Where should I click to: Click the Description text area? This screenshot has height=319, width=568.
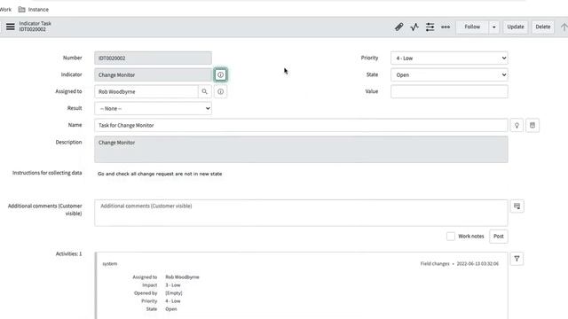[x=301, y=150]
